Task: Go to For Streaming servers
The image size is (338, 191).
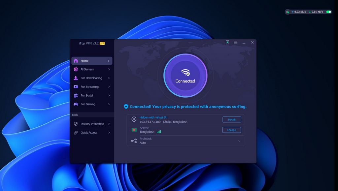Action: click(x=92, y=87)
